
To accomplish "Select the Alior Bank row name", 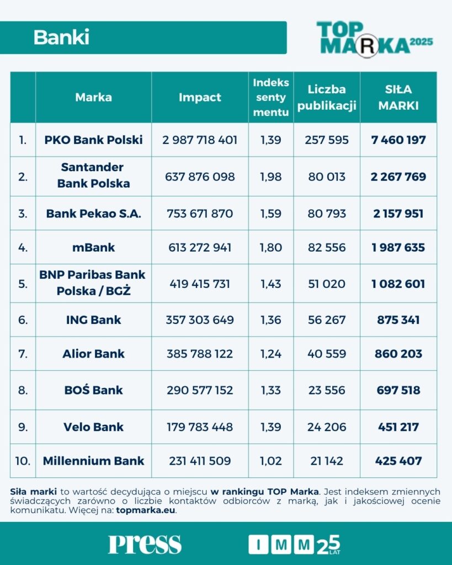I will click(93, 354).
